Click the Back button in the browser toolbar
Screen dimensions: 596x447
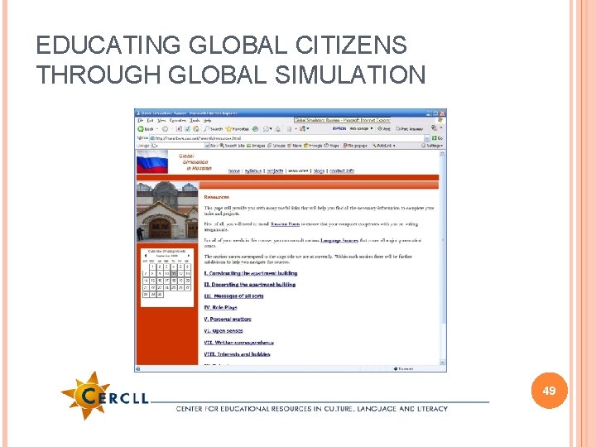pos(146,129)
